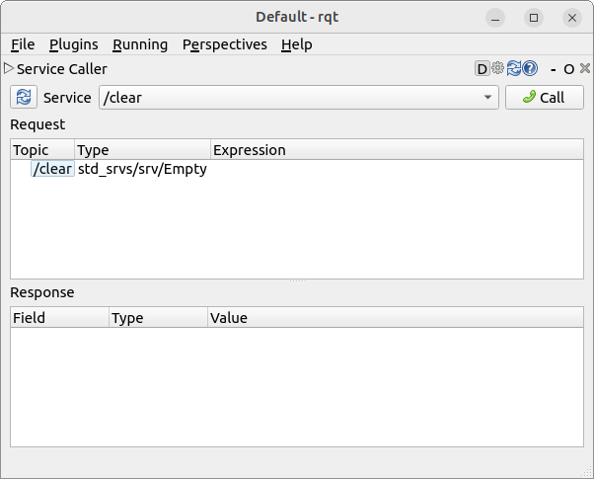
Task: Refresh the service list
Action: (x=24, y=97)
